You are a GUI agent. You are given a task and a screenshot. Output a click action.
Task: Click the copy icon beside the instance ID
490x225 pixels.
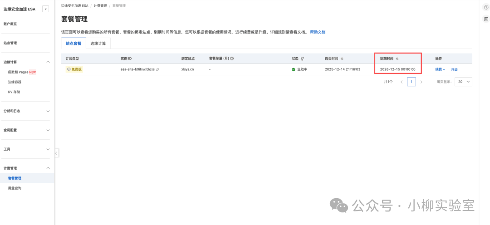[157, 69]
